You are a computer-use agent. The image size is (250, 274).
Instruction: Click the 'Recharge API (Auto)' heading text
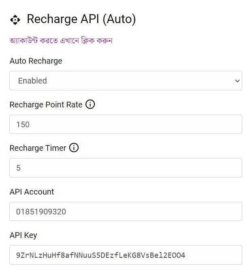81,19
